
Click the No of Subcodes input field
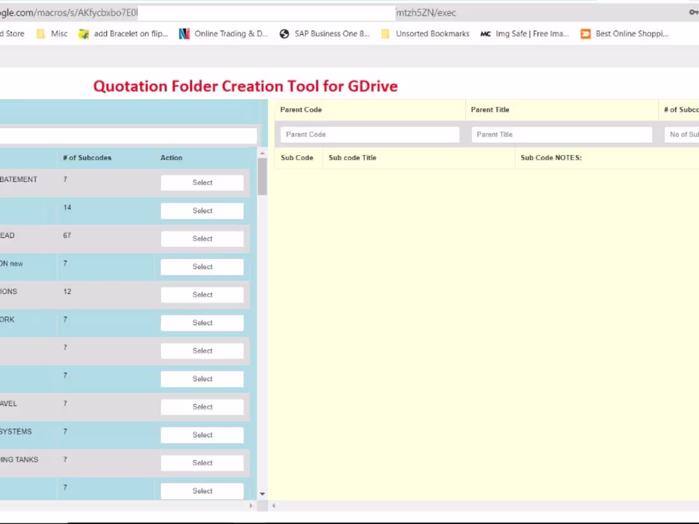coord(683,134)
